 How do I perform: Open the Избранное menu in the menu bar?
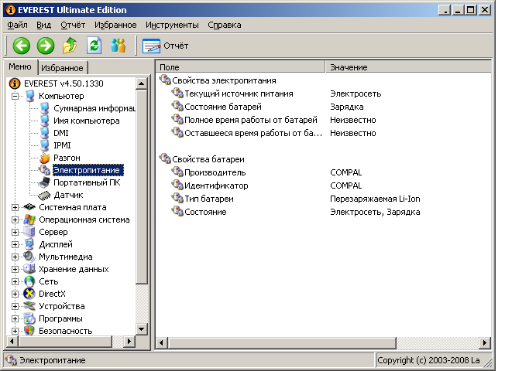point(115,25)
